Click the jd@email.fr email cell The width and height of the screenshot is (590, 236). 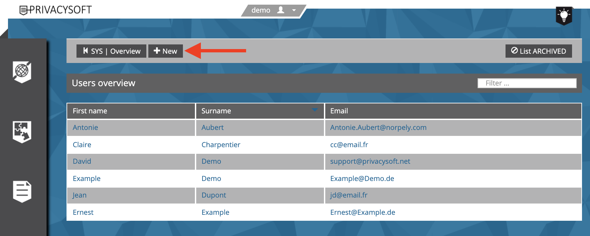(453, 195)
